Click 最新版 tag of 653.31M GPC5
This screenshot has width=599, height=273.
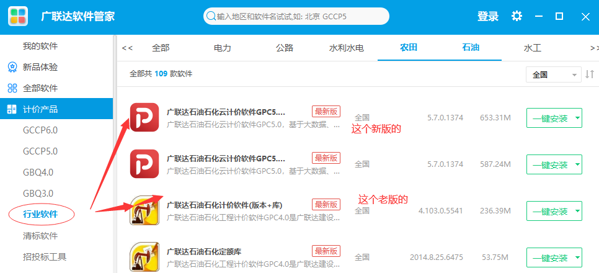click(x=326, y=111)
